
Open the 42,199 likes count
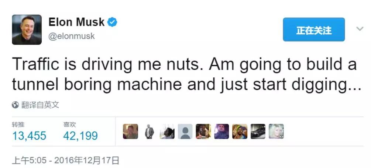point(80,136)
